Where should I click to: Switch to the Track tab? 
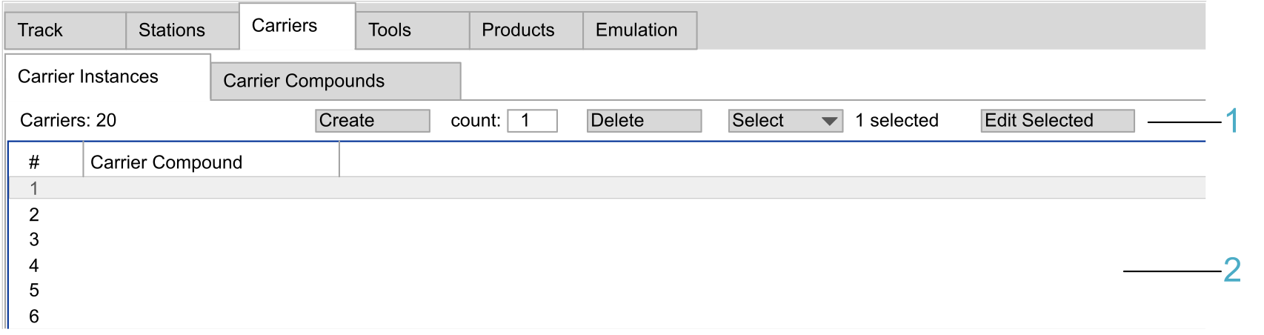[64, 30]
